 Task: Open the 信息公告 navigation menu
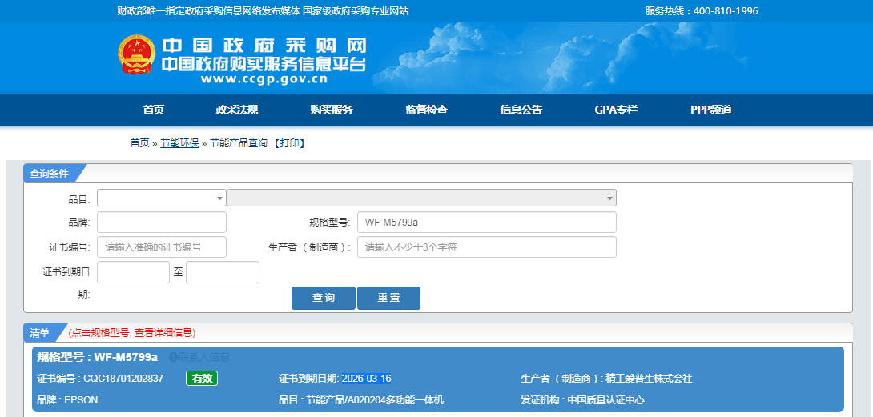coord(521,110)
